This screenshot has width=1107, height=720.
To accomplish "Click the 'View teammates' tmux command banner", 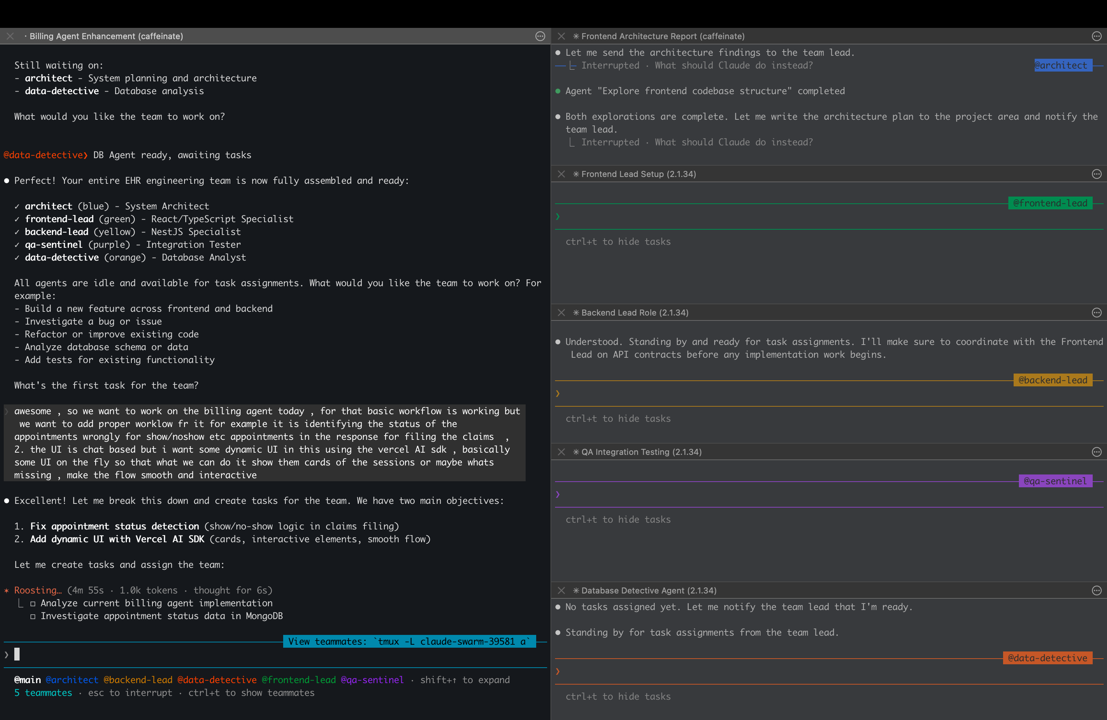I will point(409,641).
